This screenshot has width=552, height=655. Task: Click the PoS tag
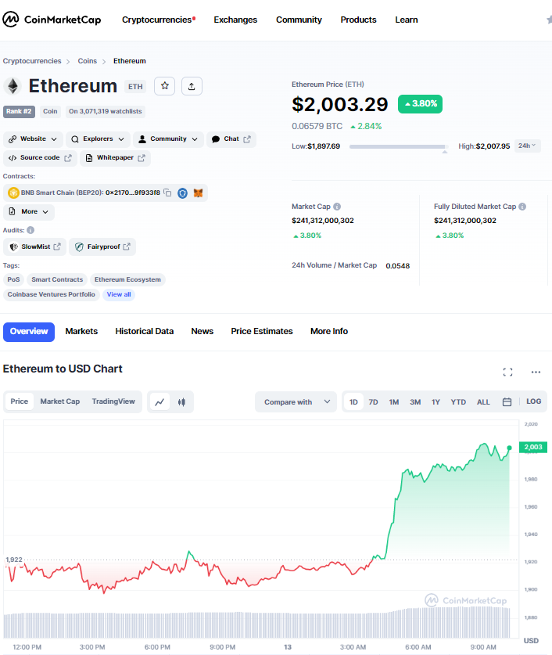pyautogui.click(x=13, y=279)
